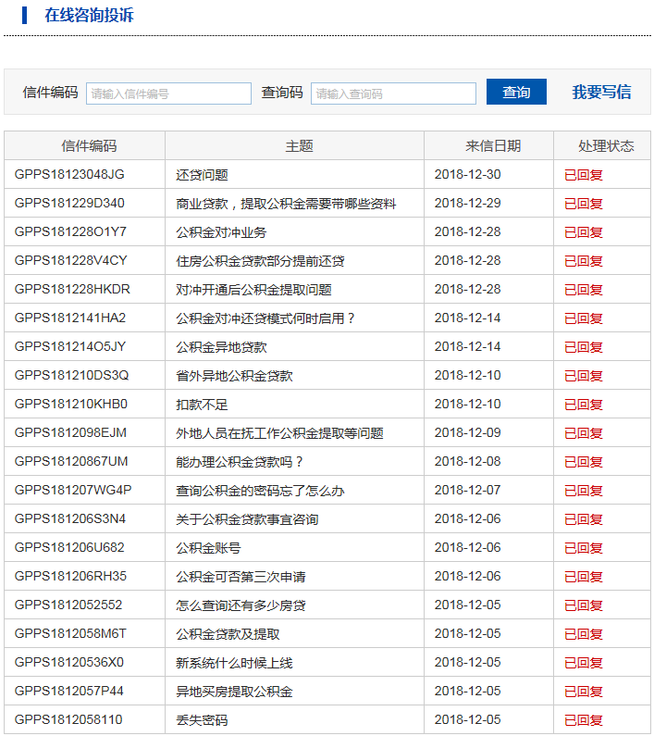Open the 还贷问题 letter

click(x=202, y=175)
